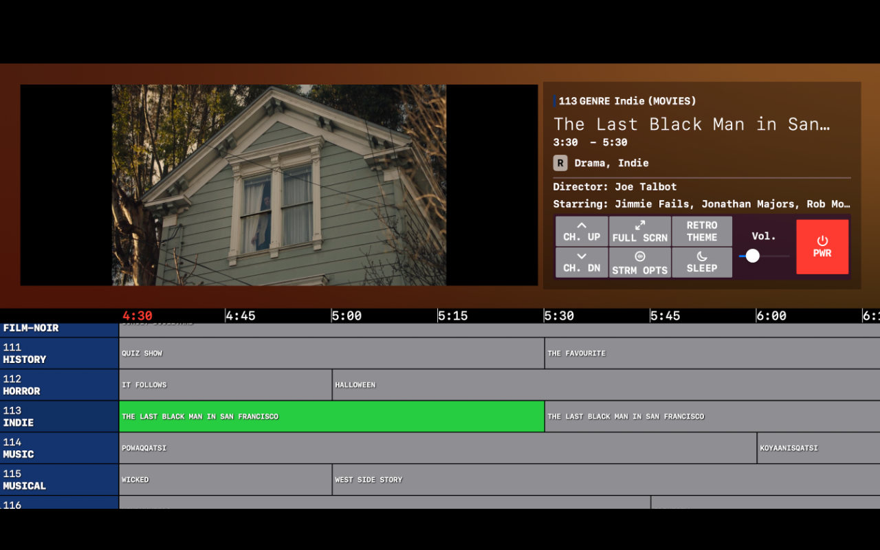Click the red 4:30 current time marker
The height and width of the screenshot is (550, 880).
pyautogui.click(x=137, y=316)
